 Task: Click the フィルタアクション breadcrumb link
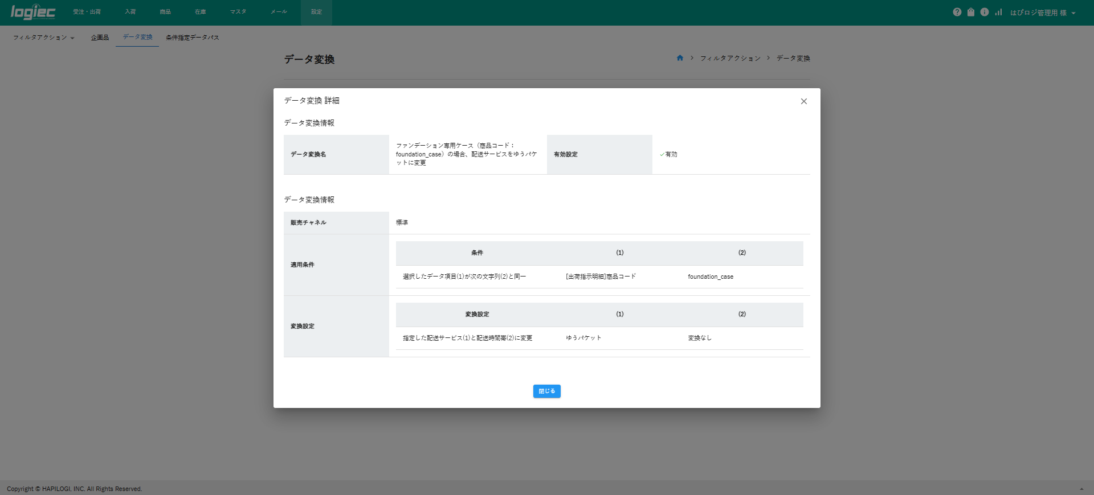pos(730,58)
